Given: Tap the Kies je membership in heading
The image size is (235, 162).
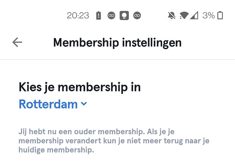Looking at the screenshot, I should pos(80,87).
